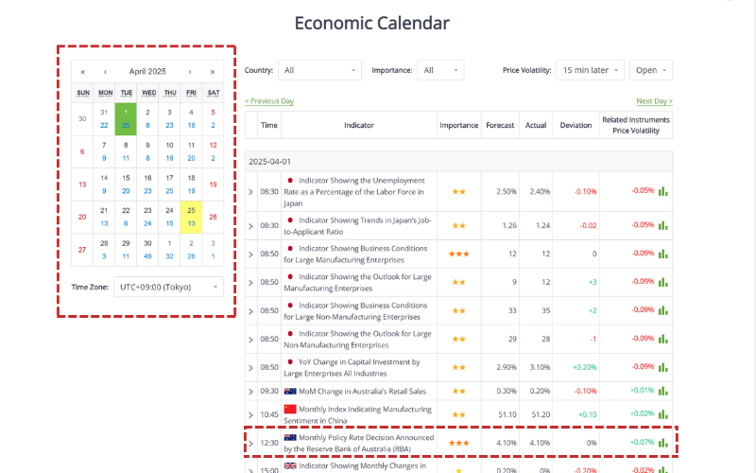Click three-star rating on RBA Policy Rate row
Image resolution: width=756 pixels, height=473 pixels.
tap(458, 443)
